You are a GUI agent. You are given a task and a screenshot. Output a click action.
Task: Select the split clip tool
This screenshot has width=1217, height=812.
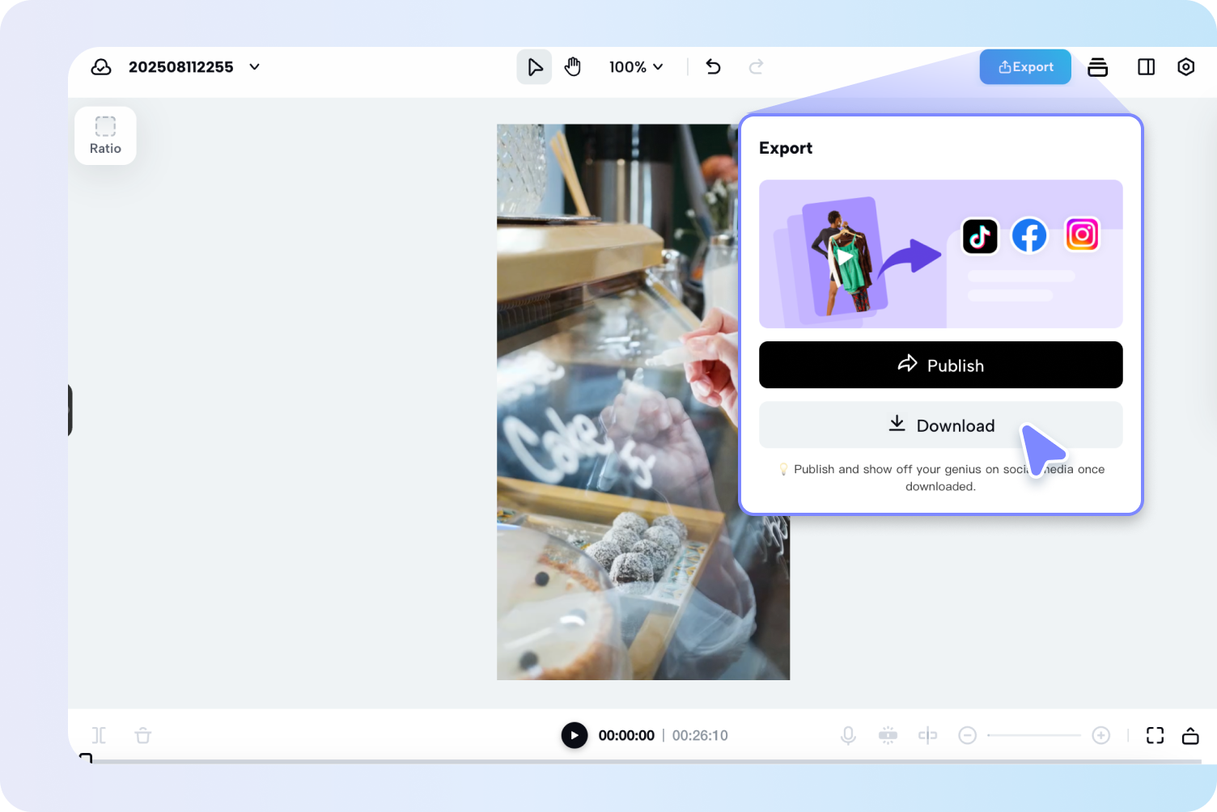928,735
